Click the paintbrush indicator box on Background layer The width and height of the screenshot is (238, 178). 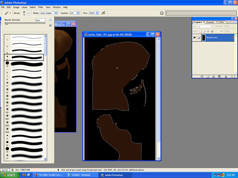(199, 37)
